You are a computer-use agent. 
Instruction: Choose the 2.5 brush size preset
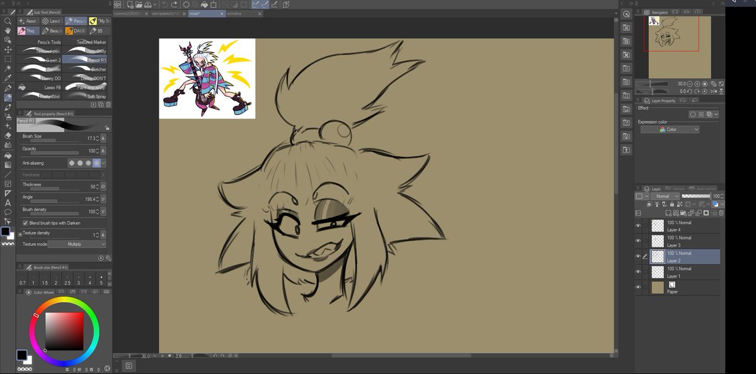point(67,279)
